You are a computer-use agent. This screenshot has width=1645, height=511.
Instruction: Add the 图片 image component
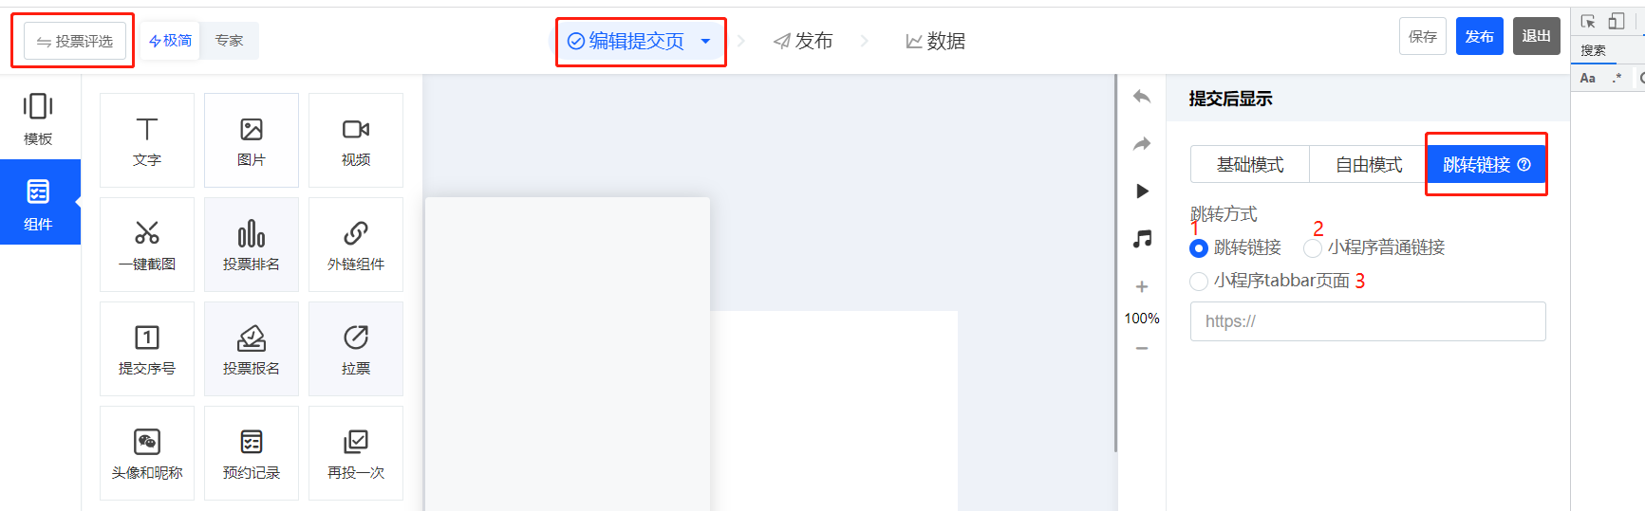click(252, 140)
